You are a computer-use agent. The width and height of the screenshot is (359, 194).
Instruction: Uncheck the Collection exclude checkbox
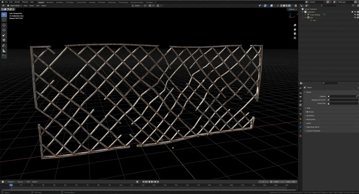pyautogui.click(x=352, y=12)
